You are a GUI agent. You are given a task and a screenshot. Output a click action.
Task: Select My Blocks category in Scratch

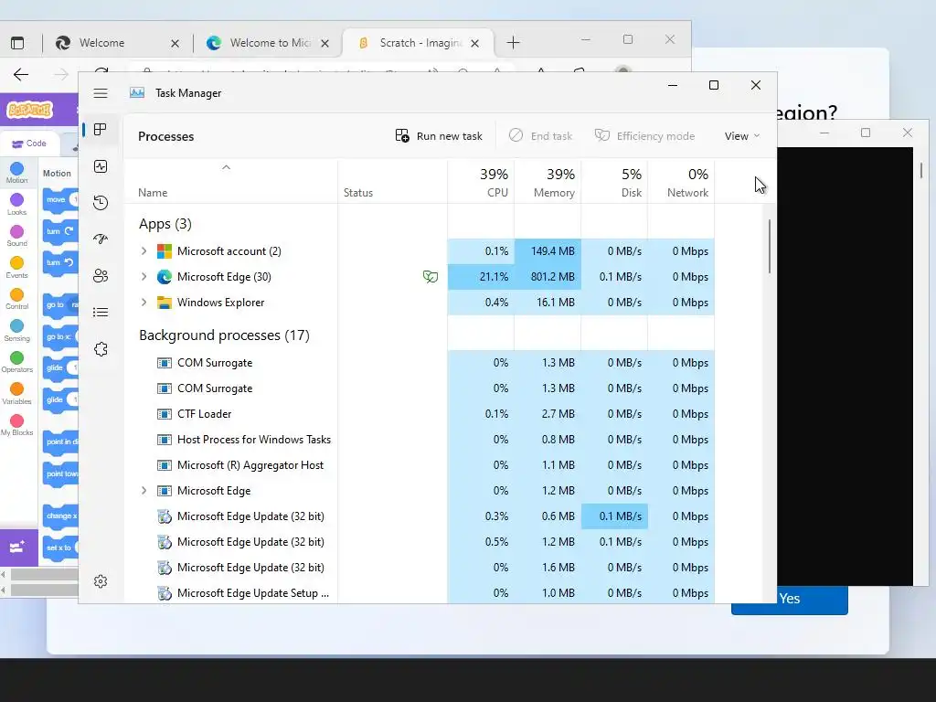click(x=16, y=426)
